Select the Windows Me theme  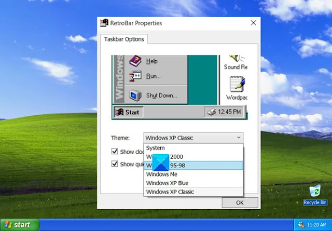pos(193,174)
